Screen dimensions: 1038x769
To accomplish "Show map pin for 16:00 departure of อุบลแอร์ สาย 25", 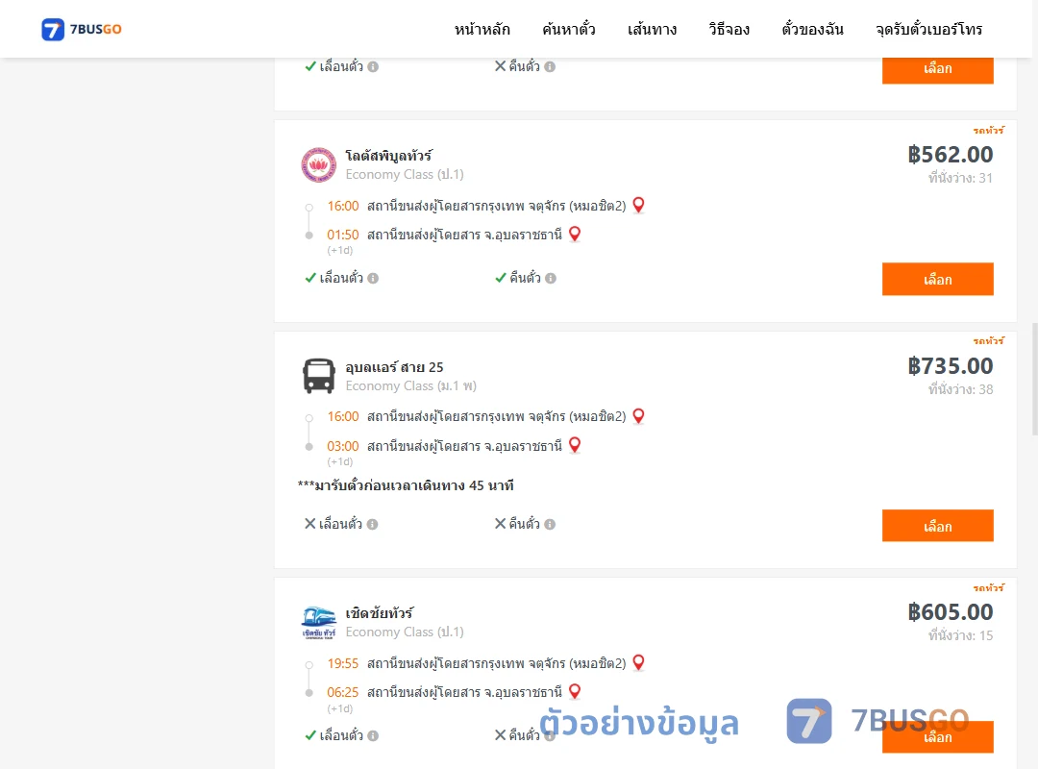I will click(638, 416).
